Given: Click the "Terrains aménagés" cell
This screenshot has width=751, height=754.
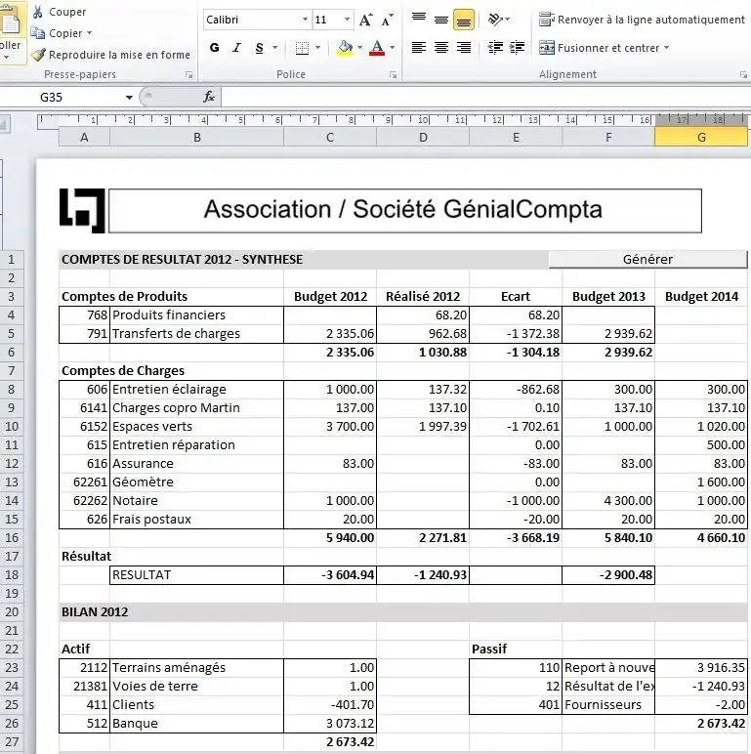Looking at the screenshot, I should [196, 668].
